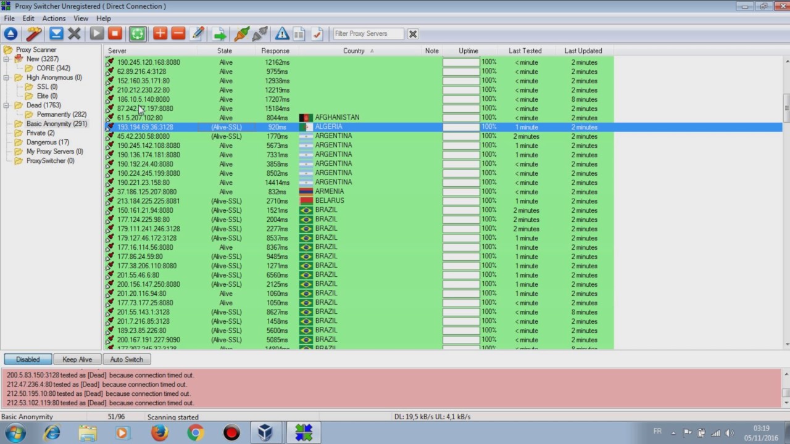Select proxy row 61.5.207.102:80 Afghanistan
Viewport: 790px width, 444px height.
click(x=359, y=118)
